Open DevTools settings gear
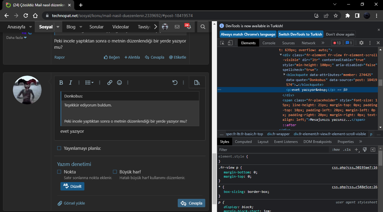The height and width of the screenshot is (212, 383). 361,43
